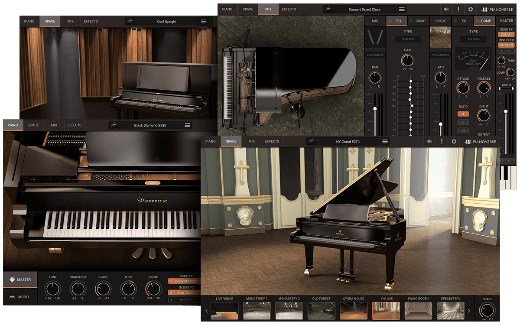Screen dimensions: 520x325
Task: Click the coincident microphone pair image
Action: pyautogui.click(x=375, y=38)
